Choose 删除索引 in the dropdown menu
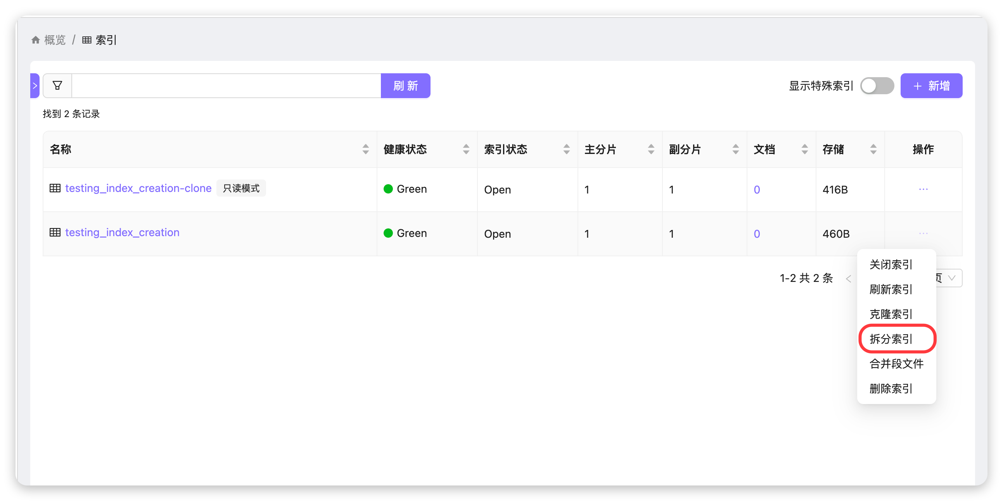This screenshot has width=1003, height=501. click(891, 389)
